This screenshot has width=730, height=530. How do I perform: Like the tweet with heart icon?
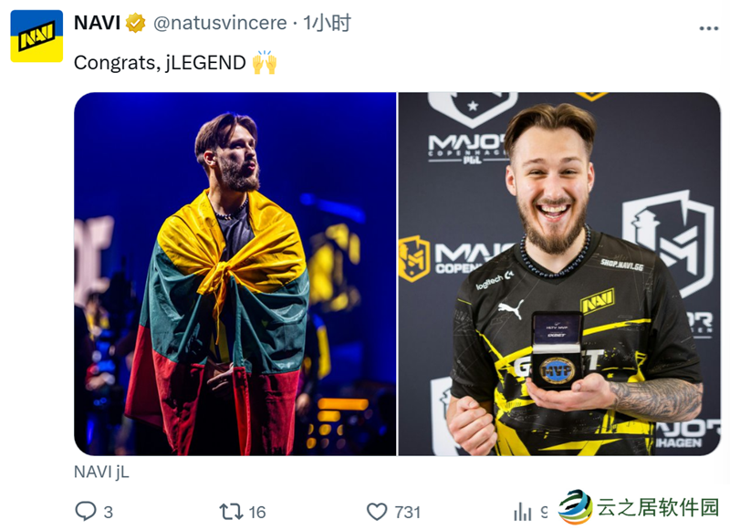point(377,512)
